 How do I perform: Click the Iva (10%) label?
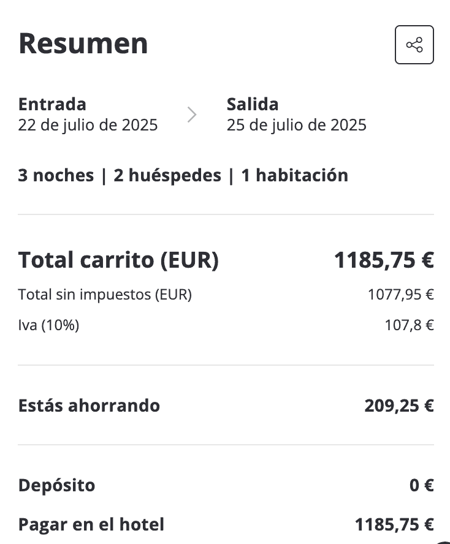click(48, 325)
